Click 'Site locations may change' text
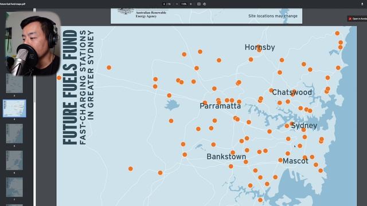Viewport: 367px width, 206px height. [273, 16]
